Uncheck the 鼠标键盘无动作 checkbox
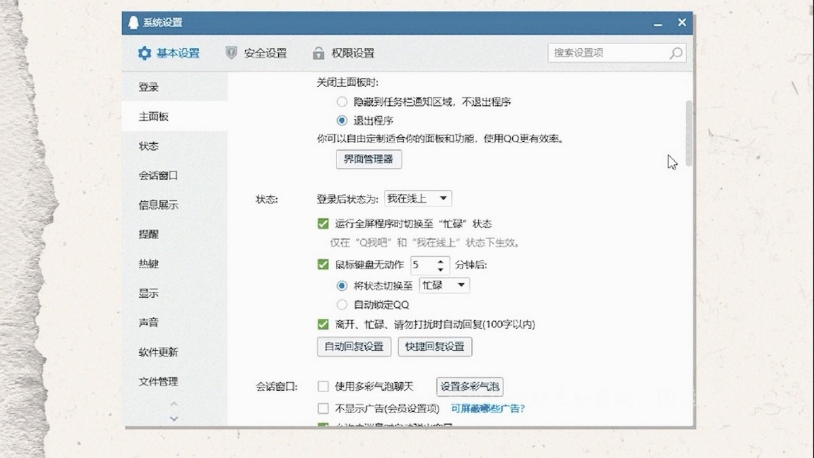 click(322, 265)
